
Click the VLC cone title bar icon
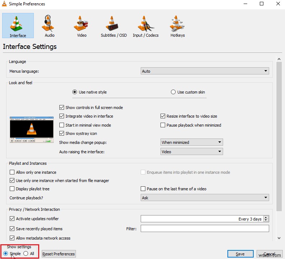pyautogui.click(x=4, y=4)
